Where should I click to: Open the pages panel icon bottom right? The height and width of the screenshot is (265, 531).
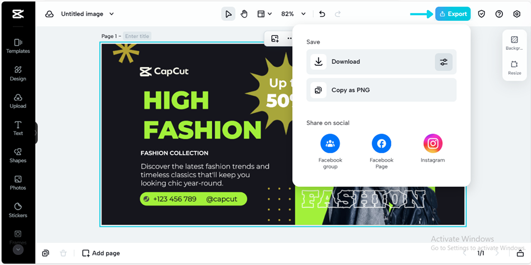coord(520,253)
